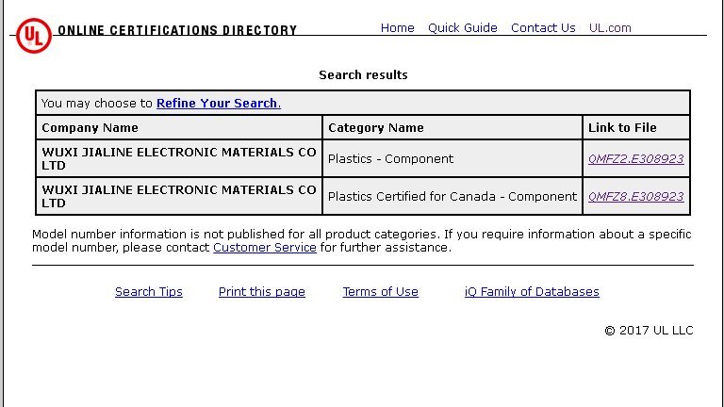This screenshot has height=407, width=724.
Task: Open file link QMFZ2.E308923
Action: 635,159
